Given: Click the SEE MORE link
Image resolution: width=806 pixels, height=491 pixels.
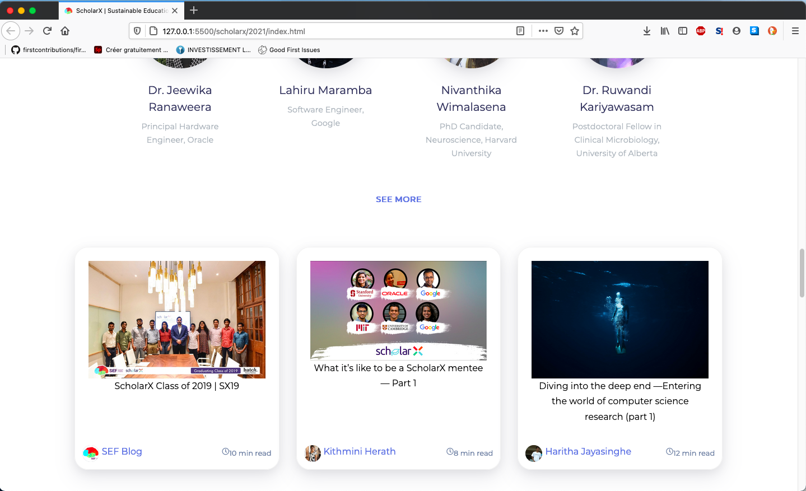Looking at the screenshot, I should pyautogui.click(x=398, y=199).
